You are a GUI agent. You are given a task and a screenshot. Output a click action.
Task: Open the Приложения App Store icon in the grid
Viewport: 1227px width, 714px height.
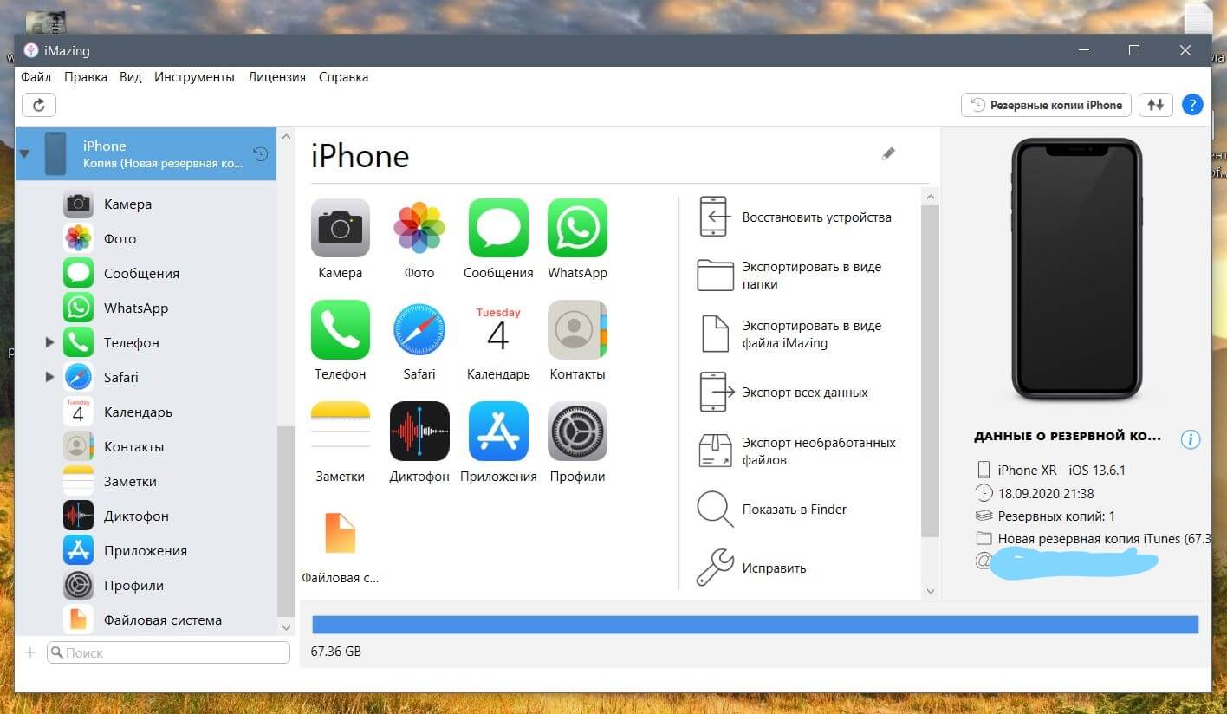(498, 431)
